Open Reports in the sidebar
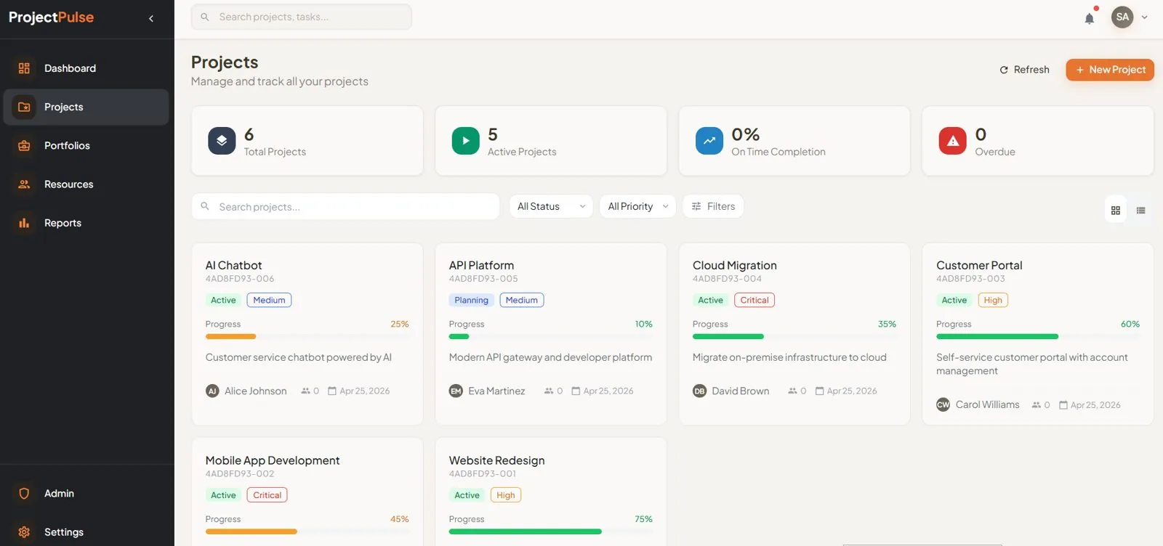Viewport: 1163px width, 546px height. [x=86, y=223]
